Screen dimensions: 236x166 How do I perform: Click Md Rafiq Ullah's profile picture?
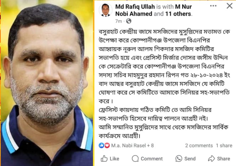pos(105,10)
